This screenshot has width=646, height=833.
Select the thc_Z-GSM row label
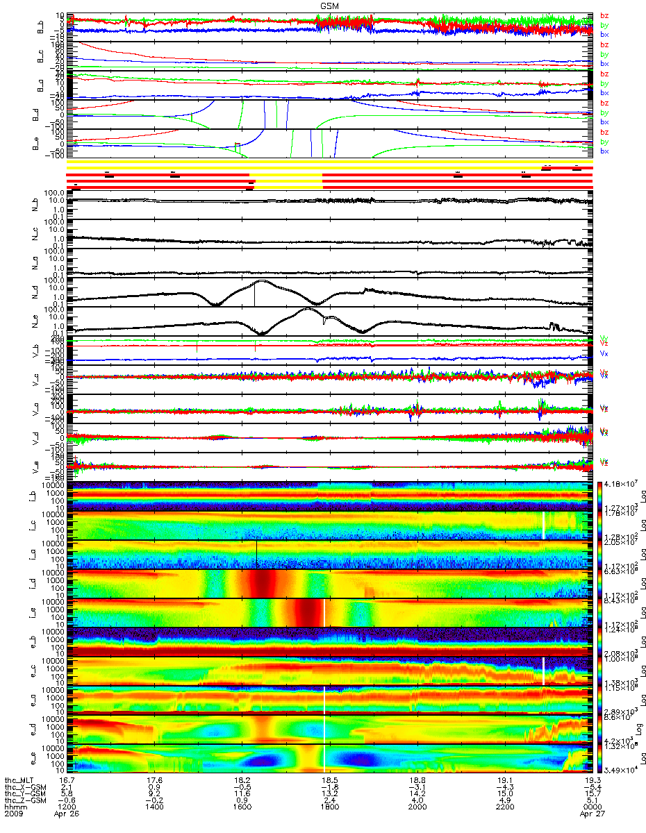(26, 801)
